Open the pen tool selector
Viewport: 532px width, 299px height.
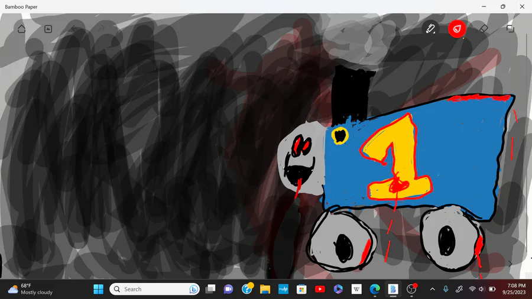pyautogui.click(x=430, y=29)
